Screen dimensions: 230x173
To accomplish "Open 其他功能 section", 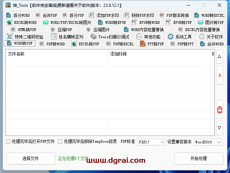I will 148,37.
